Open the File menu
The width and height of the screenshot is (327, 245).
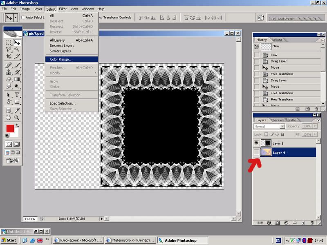point(4,9)
